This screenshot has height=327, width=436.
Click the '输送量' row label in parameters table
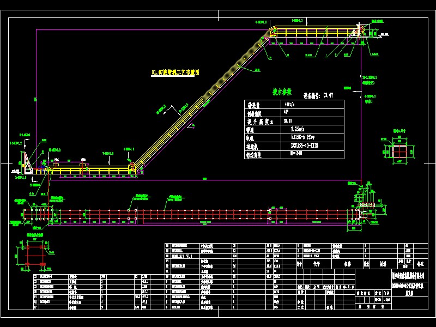[x=253, y=105]
